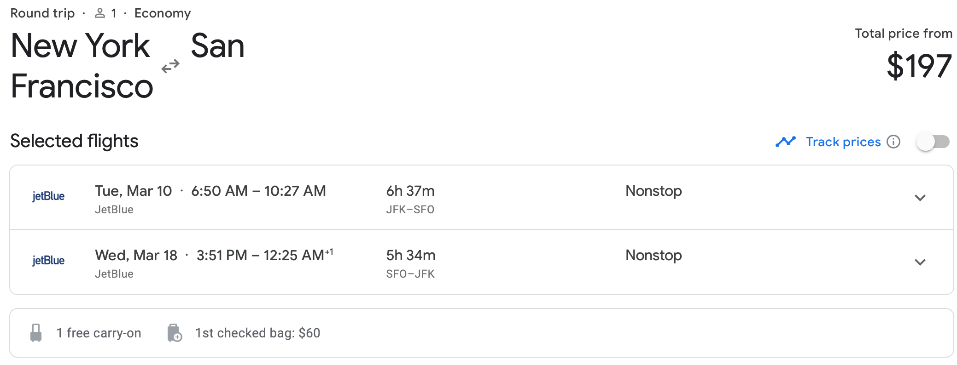This screenshot has width=957, height=365.
Task: Select the 6:50 AM – 10:27 AM departure flight
Action: [x=258, y=191]
